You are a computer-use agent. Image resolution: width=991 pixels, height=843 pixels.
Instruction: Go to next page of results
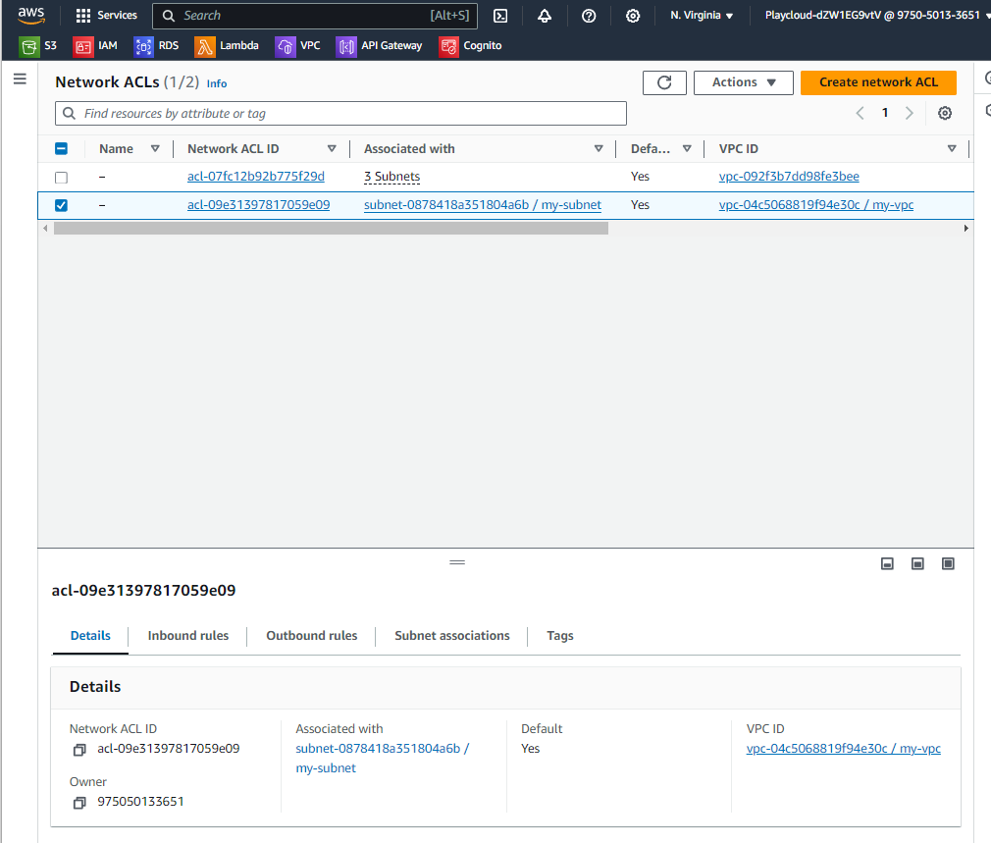coord(910,113)
